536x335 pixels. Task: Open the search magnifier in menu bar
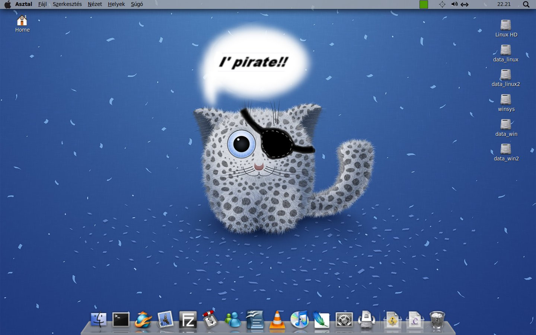coord(526,4)
